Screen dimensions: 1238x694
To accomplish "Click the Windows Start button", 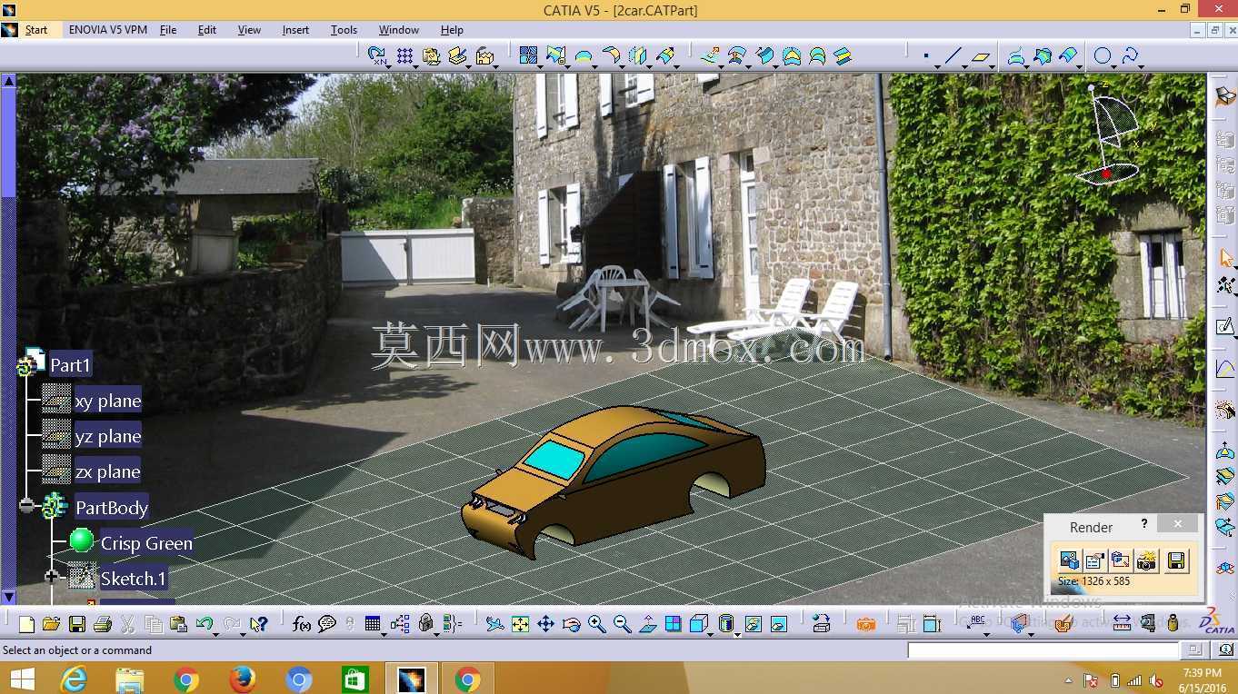I will tap(22, 679).
